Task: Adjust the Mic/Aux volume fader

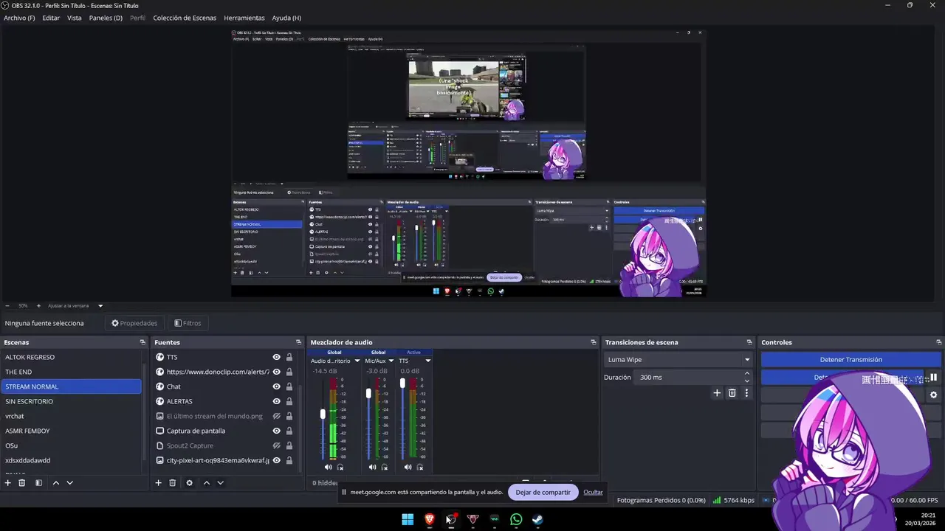Action: 368,393
